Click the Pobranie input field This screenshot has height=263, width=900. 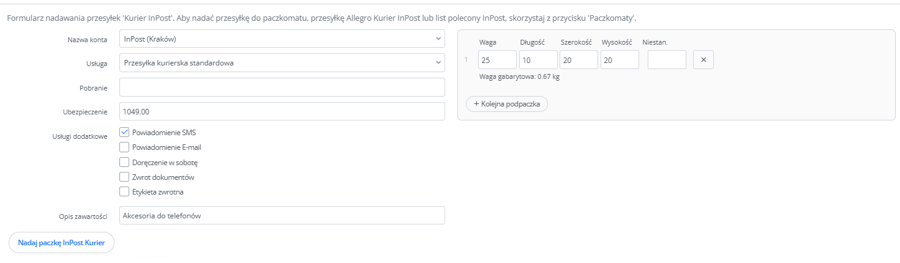point(282,87)
